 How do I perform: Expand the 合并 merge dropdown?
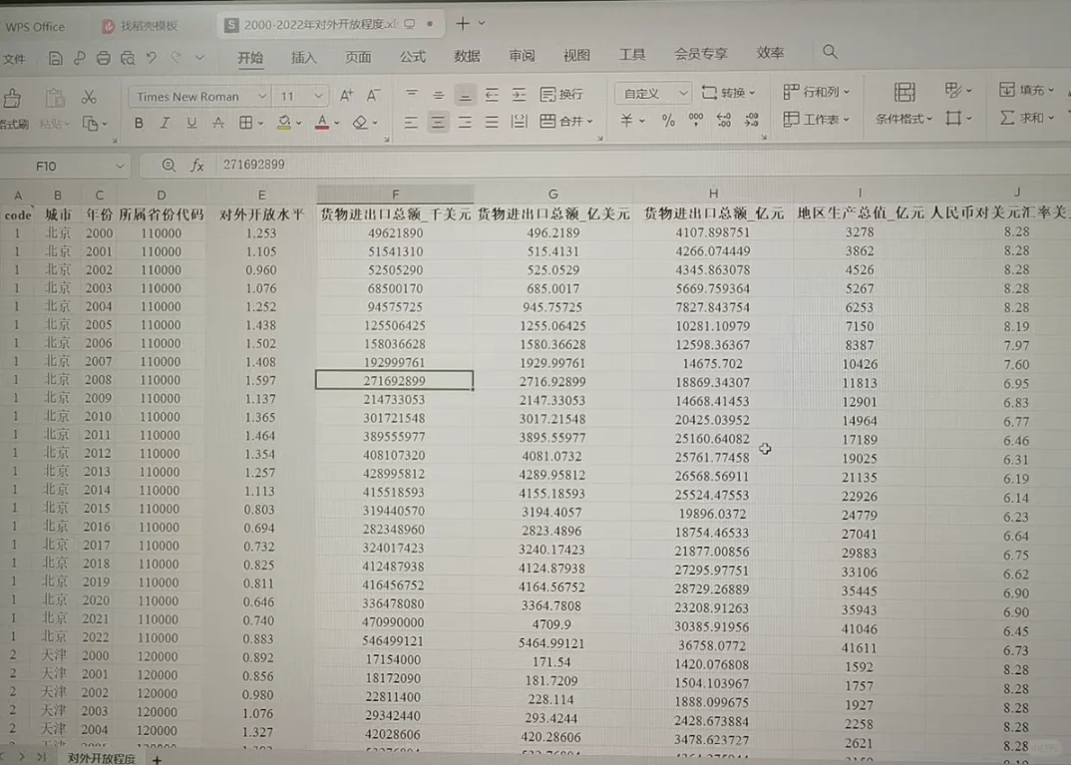[x=590, y=122]
